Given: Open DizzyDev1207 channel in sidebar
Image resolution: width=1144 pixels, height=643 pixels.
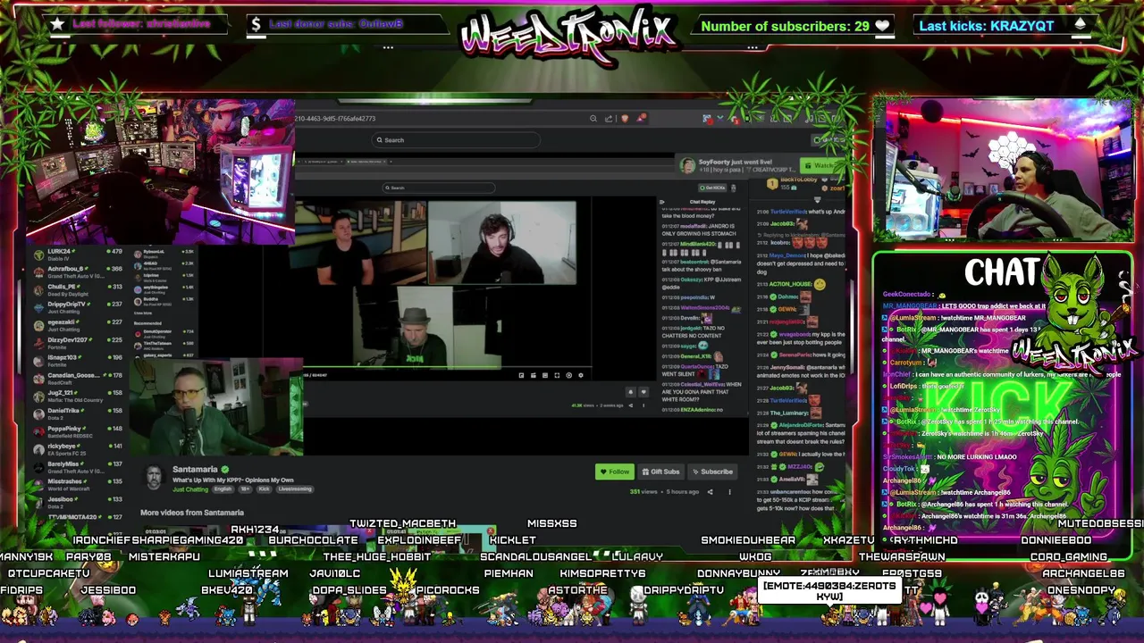Looking at the screenshot, I should (78, 343).
